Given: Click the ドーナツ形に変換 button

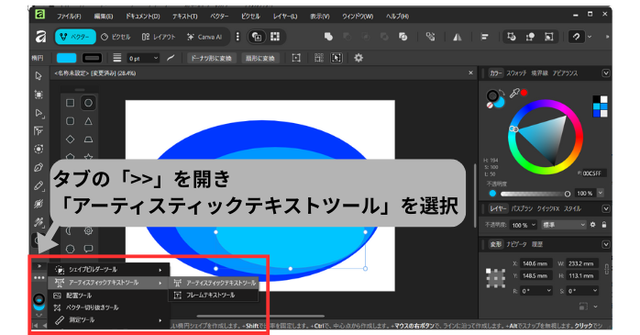Looking at the screenshot, I should (212, 59).
